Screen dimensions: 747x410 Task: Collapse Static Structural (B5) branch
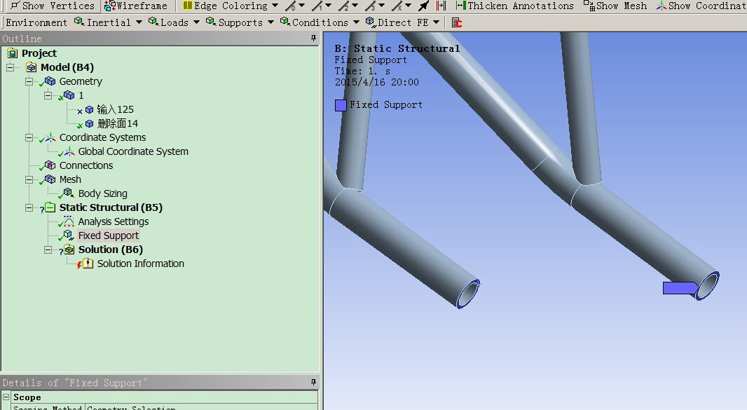click(x=29, y=207)
